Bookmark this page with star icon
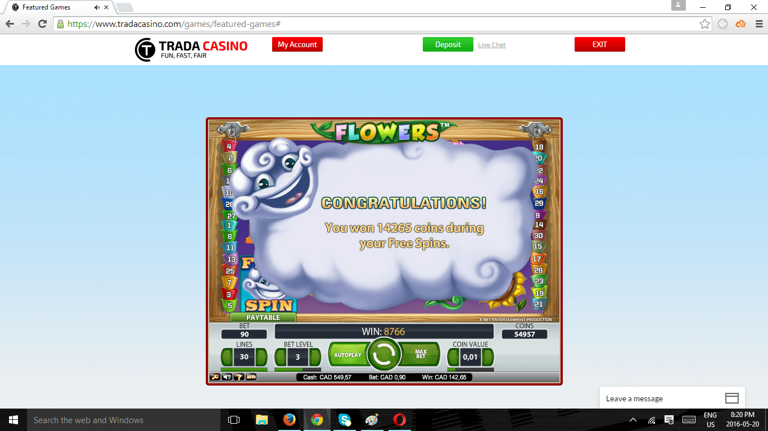The image size is (768, 431). click(704, 24)
